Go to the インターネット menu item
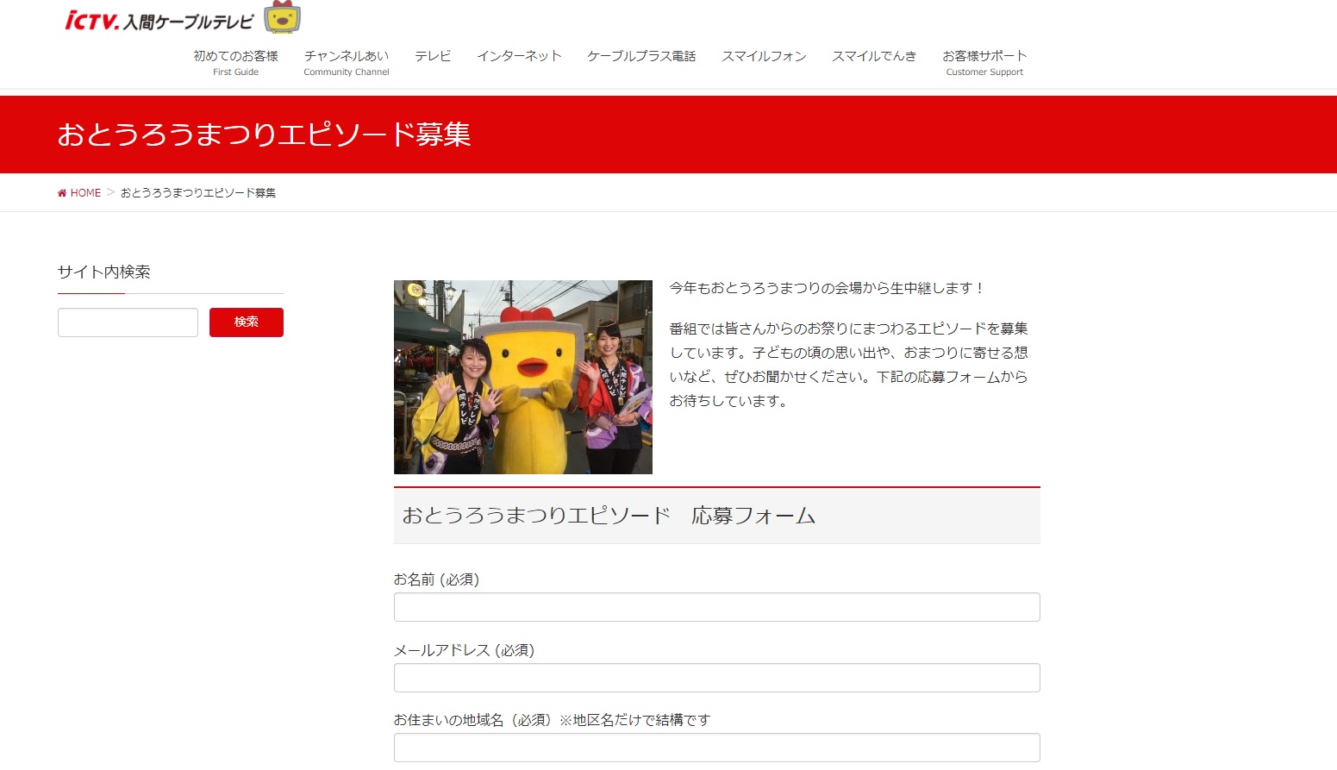This screenshot has height=770, width=1337. click(519, 56)
